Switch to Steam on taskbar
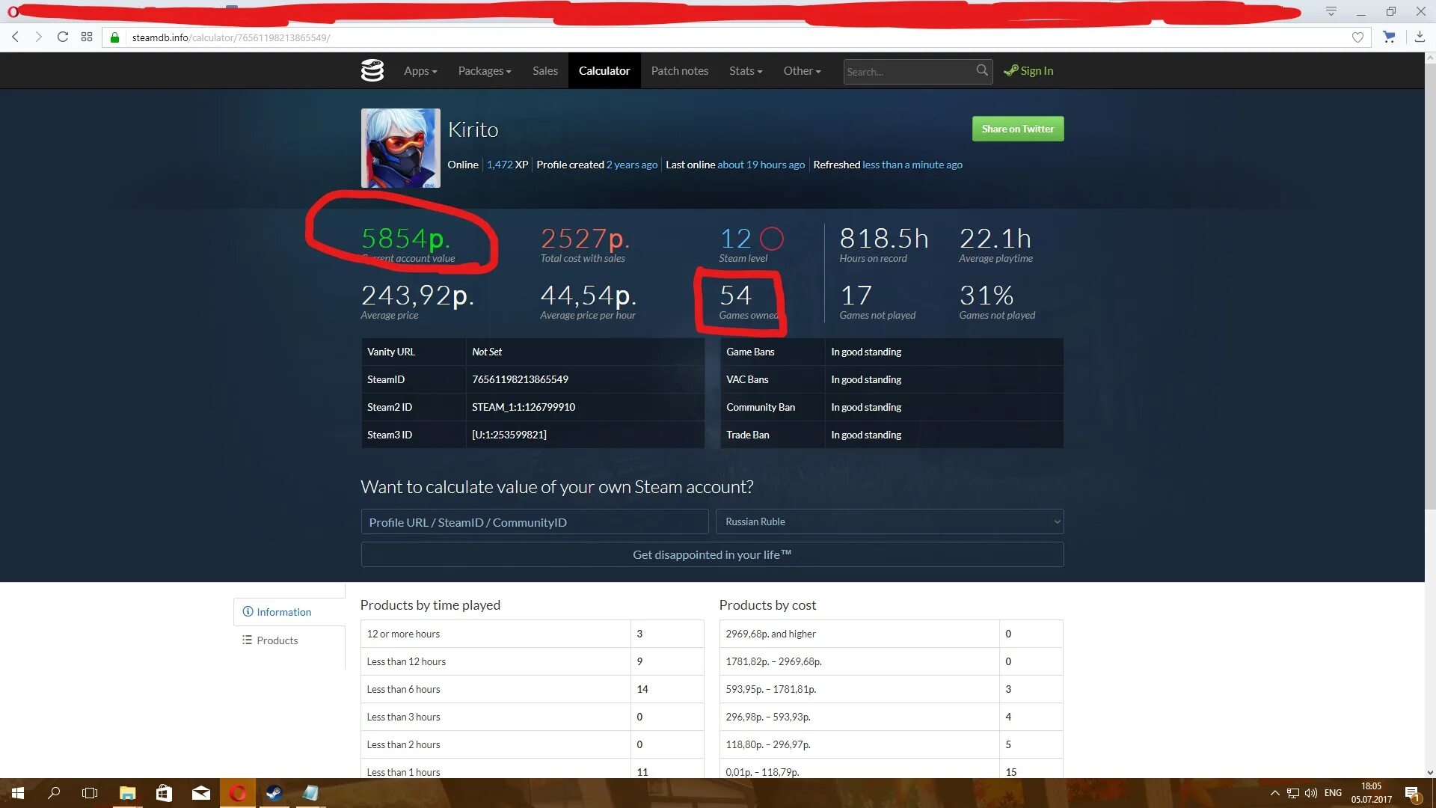Image resolution: width=1436 pixels, height=808 pixels. point(274,793)
